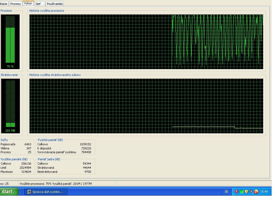Click the paging file usage history graph
The width and height of the screenshot is (279, 209).
pyautogui.click(x=146, y=106)
